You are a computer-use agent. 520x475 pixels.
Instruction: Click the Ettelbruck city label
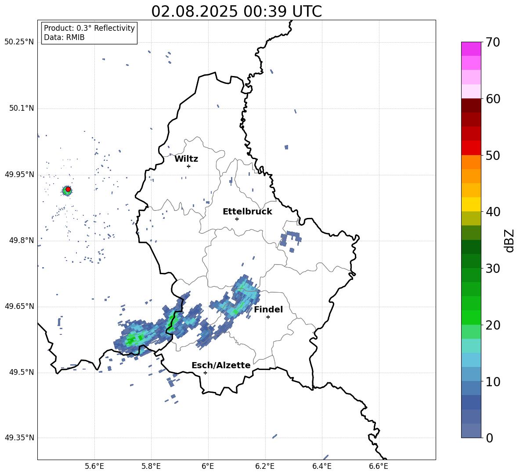[247, 212]
